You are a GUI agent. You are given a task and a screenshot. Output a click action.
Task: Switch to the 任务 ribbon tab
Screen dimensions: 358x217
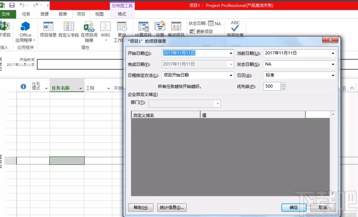(x=26, y=14)
